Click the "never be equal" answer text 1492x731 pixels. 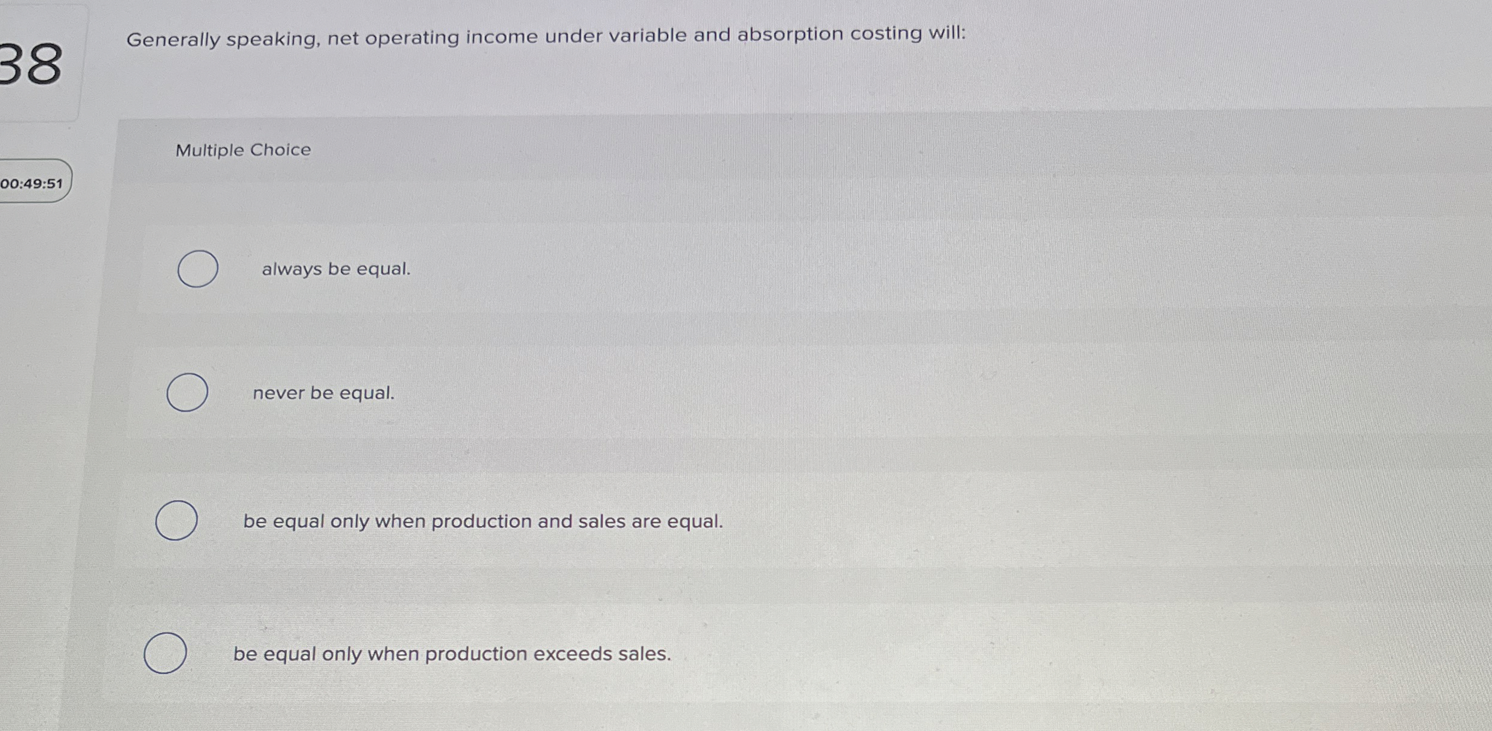[323, 393]
